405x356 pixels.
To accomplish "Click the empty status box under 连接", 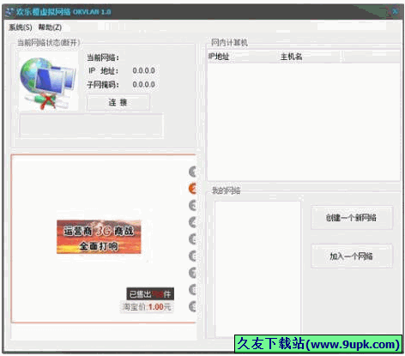I will pos(91,125).
